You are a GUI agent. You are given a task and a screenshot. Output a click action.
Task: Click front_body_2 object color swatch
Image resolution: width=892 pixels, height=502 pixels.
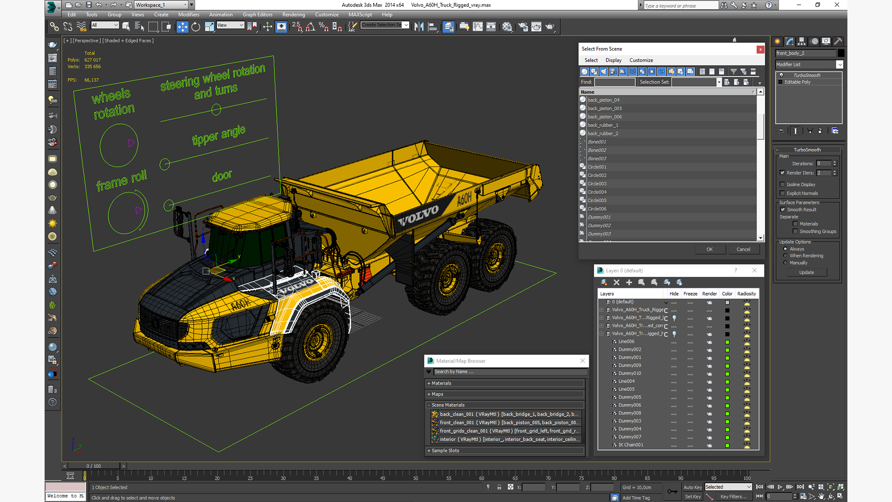(x=841, y=53)
